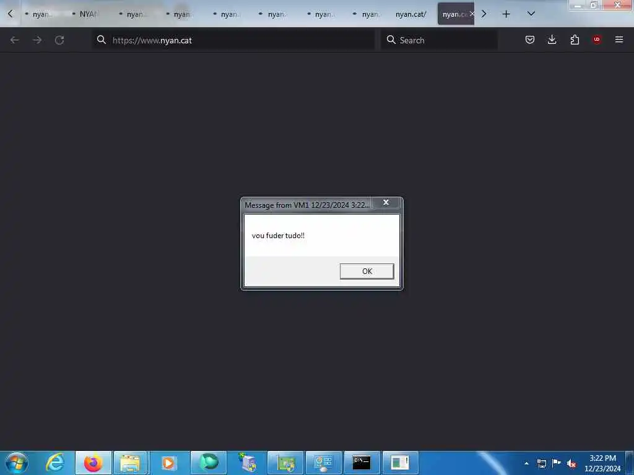Image resolution: width=634 pixels, height=475 pixels.
Task: Open the Firefox Downloads panel
Action: pos(552,40)
